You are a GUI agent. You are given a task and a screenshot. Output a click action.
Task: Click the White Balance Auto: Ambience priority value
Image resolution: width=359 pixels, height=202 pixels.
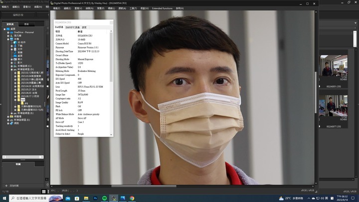88,114
